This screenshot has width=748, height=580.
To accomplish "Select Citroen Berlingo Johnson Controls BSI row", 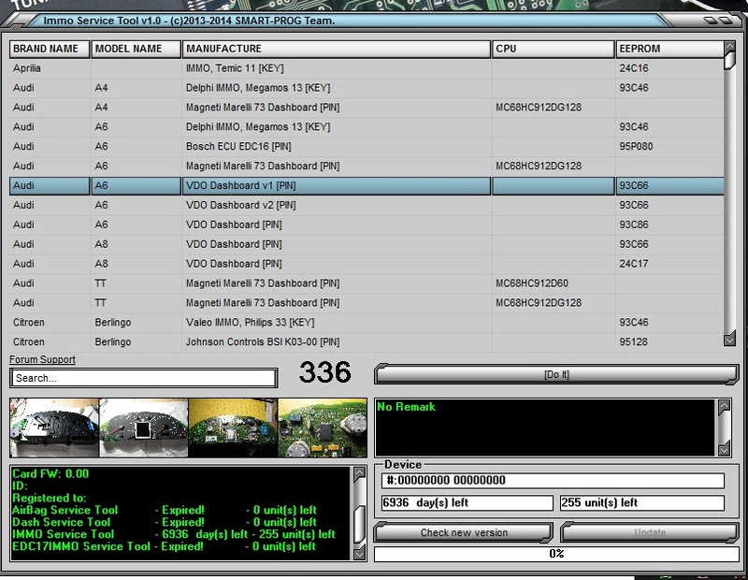I will click(367, 342).
